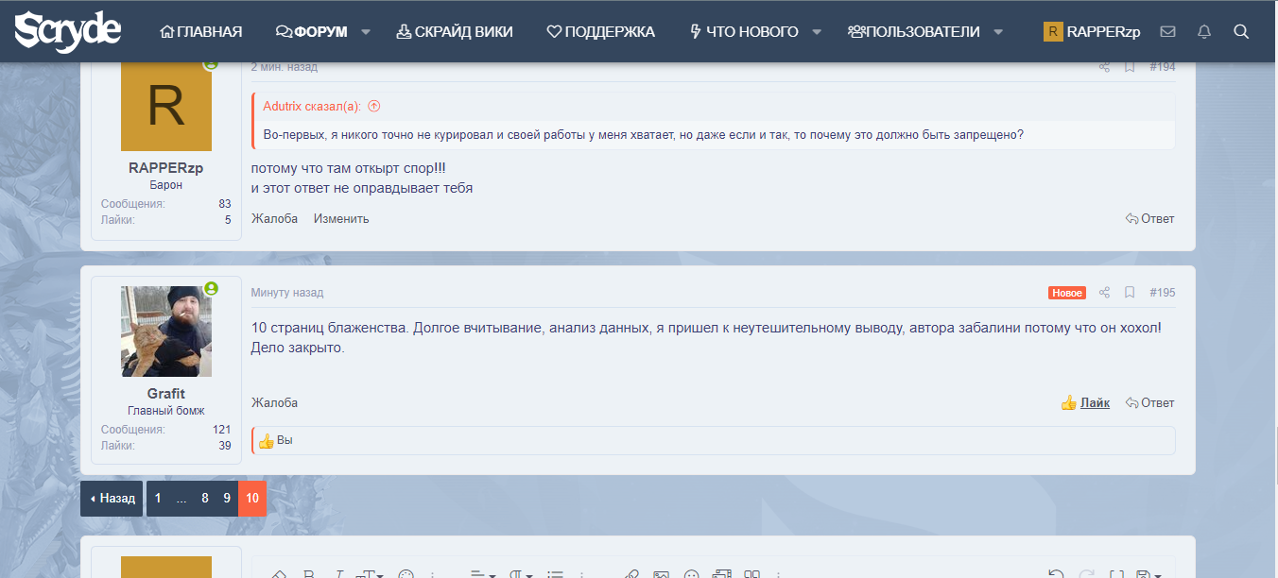The height and width of the screenshot is (578, 1278).
Task: Click the Scryde logo
Action: click(67, 31)
